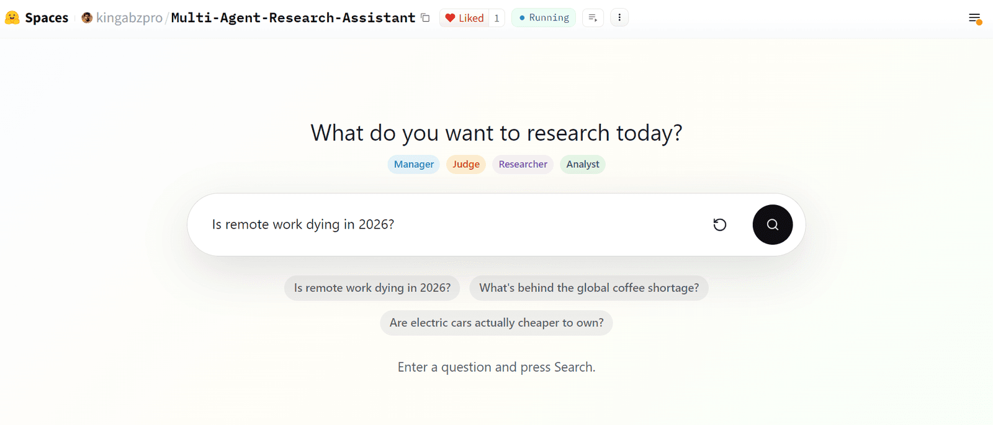The width and height of the screenshot is (993, 425).
Task: Choose 'What's behind the global coffee shortage?' suggestion
Action: 589,288
